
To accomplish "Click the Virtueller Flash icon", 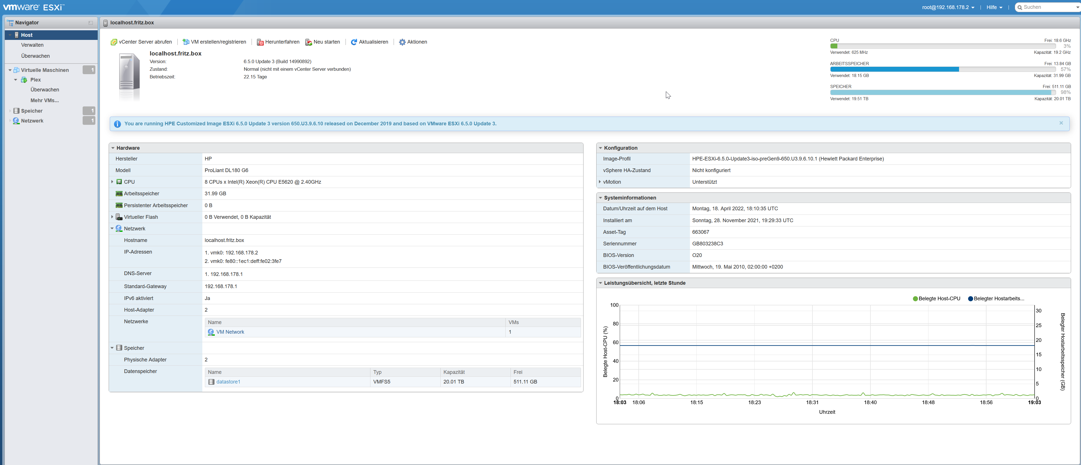I will click(x=119, y=217).
